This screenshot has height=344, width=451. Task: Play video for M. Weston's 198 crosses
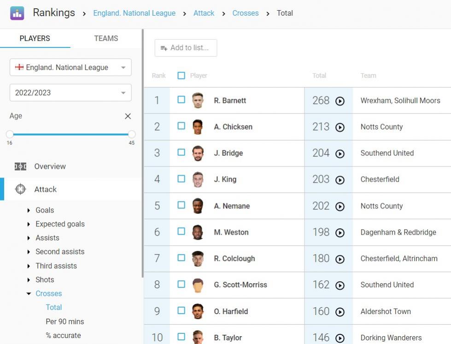click(x=340, y=233)
